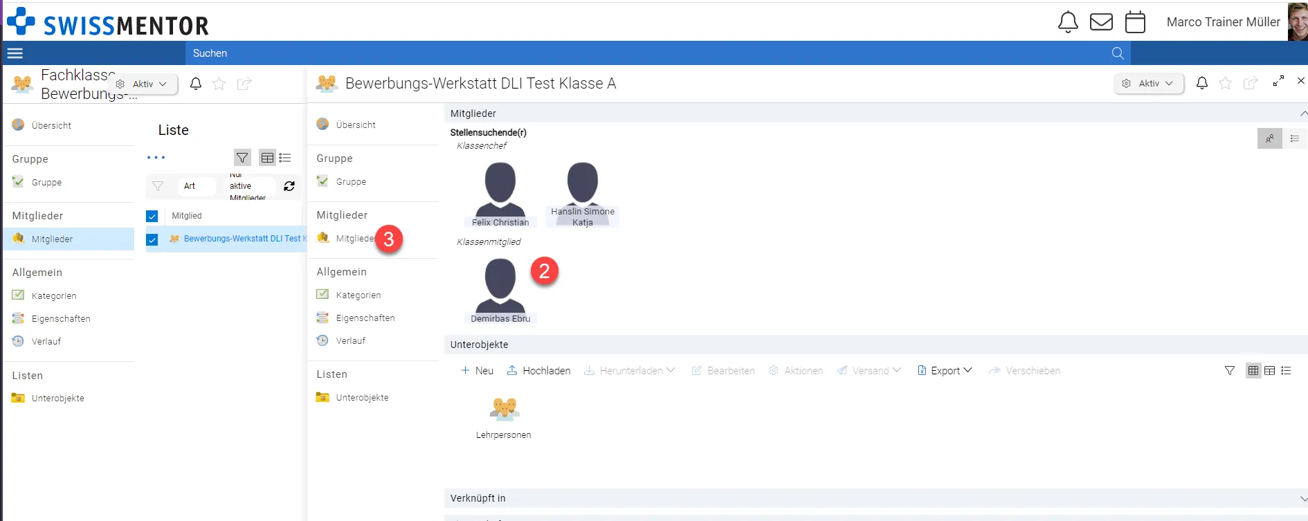Open the Lehrpersonen sub-object
Image resolution: width=1308 pixels, height=521 pixels.
point(504,418)
